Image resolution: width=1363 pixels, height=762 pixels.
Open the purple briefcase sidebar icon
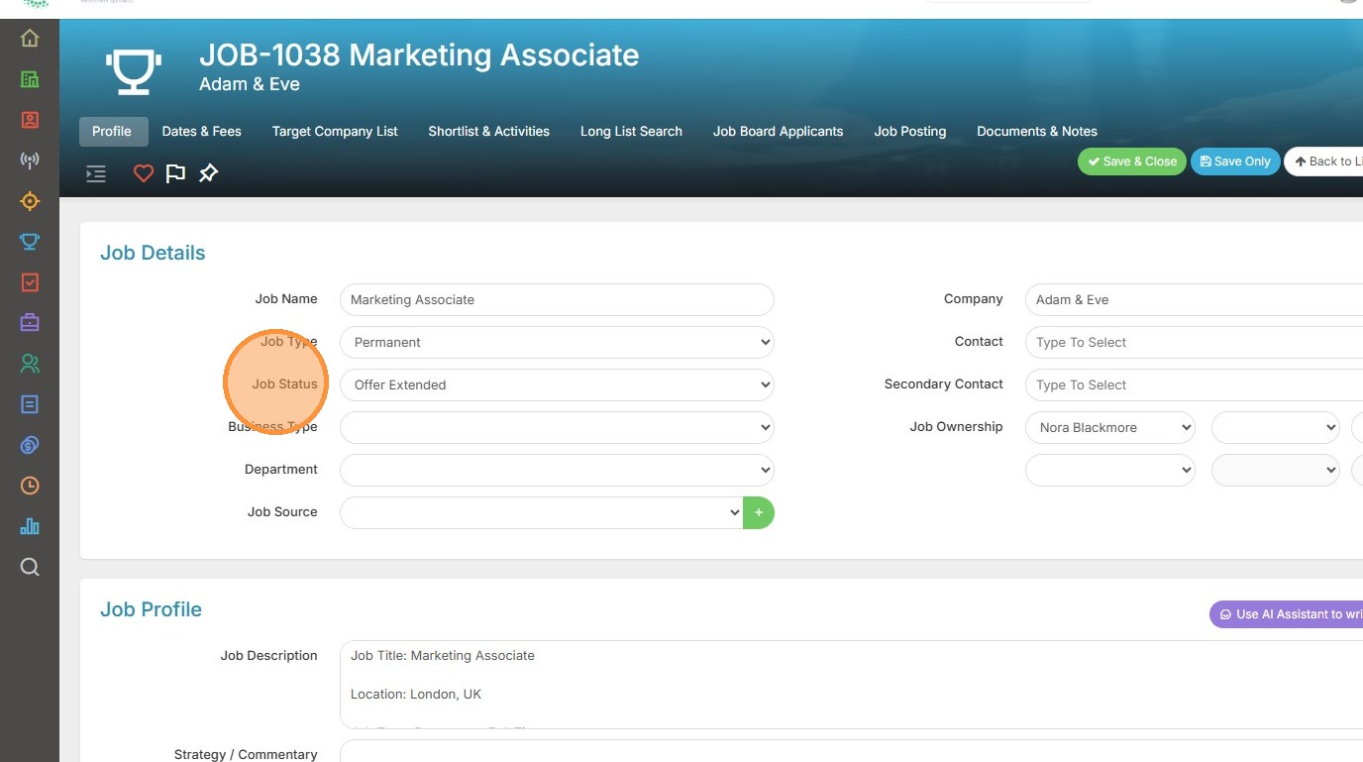pos(30,323)
